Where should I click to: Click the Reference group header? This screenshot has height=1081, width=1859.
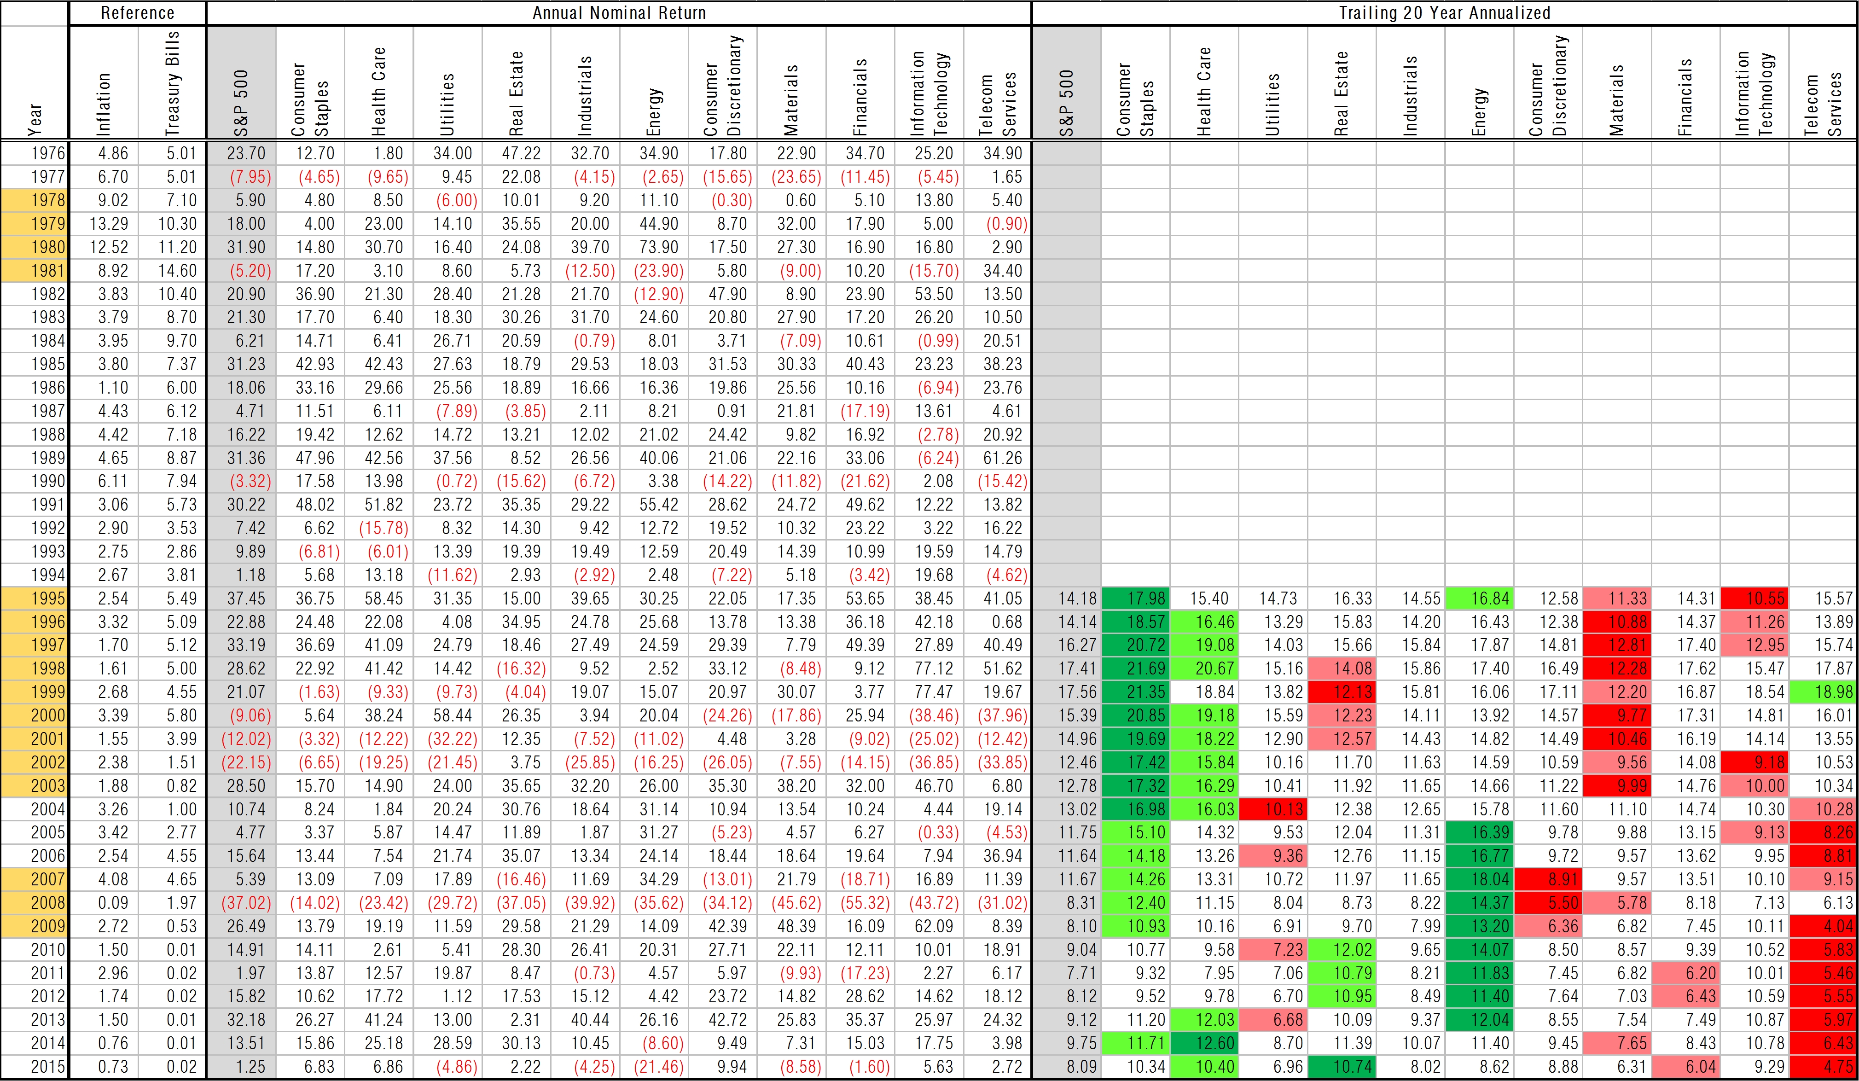(x=137, y=12)
